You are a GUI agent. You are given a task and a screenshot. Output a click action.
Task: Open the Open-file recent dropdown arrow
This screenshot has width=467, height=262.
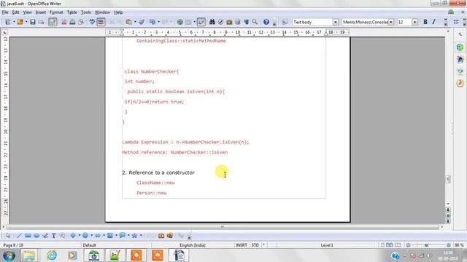click(x=26, y=22)
